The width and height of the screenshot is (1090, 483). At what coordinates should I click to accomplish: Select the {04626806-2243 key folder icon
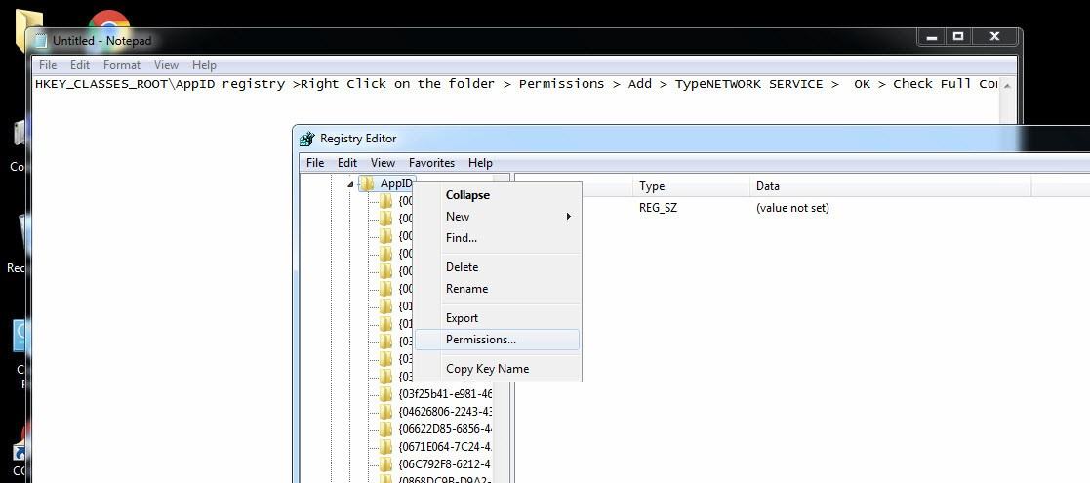point(385,412)
